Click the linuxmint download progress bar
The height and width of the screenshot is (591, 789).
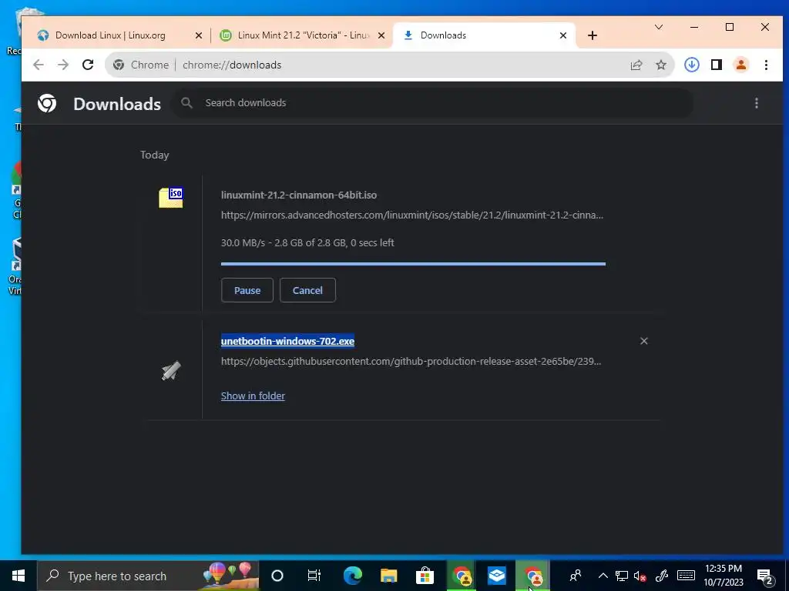tap(413, 264)
